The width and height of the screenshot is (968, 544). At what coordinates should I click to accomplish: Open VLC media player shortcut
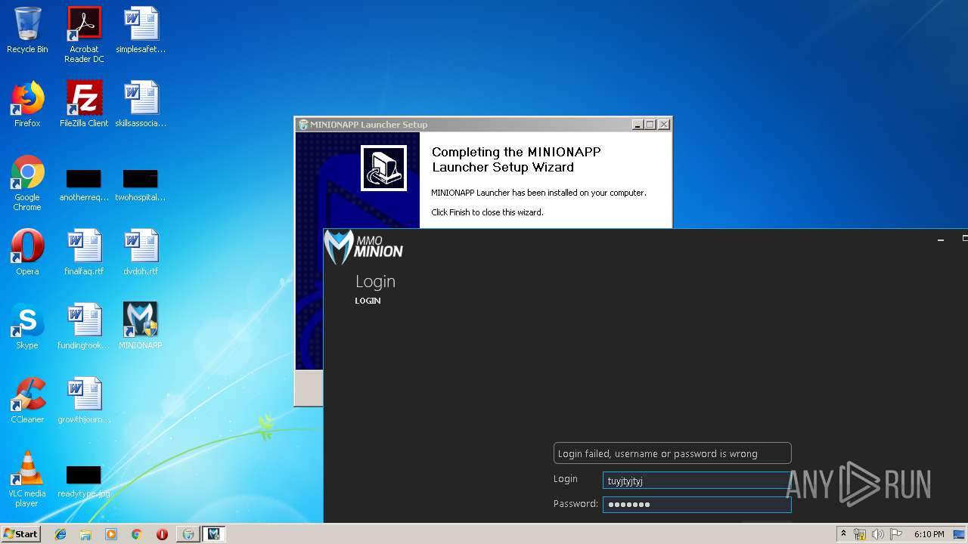pyautogui.click(x=27, y=480)
